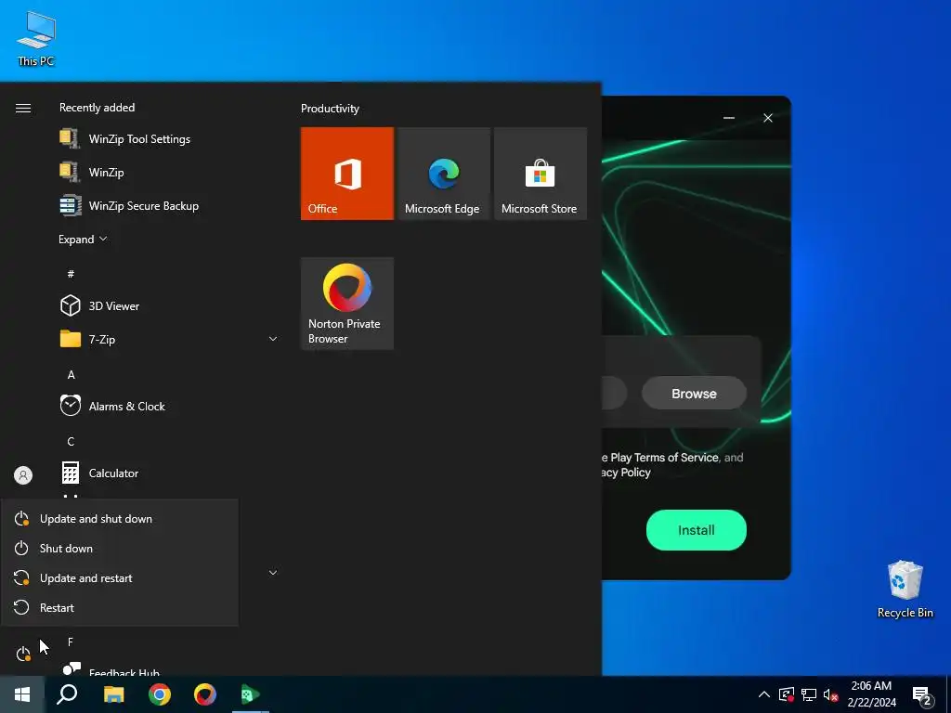Show hidden tray icons chevron
This screenshot has width=951, height=713.
(x=764, y=694)
